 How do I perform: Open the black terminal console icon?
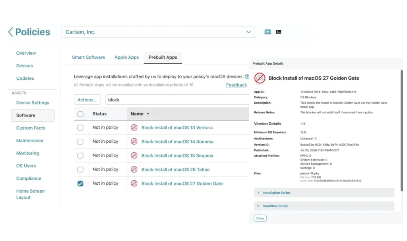(279, 32)
